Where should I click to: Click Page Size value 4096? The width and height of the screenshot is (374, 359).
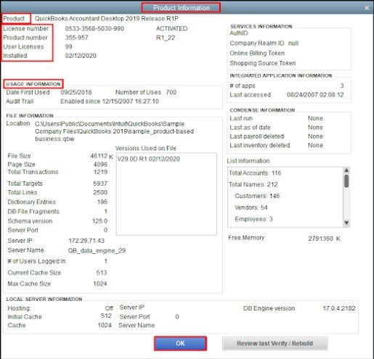tap(100, 165)
